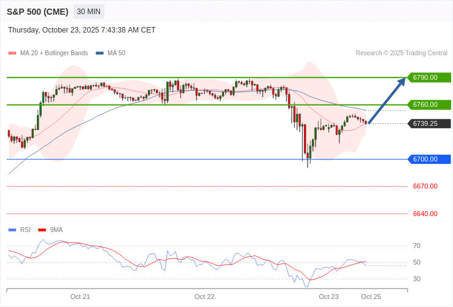453x307 pixels.
Task: Toggle the MA 20 + Bollinger Bands legend label
Action: tap(54, 53)
